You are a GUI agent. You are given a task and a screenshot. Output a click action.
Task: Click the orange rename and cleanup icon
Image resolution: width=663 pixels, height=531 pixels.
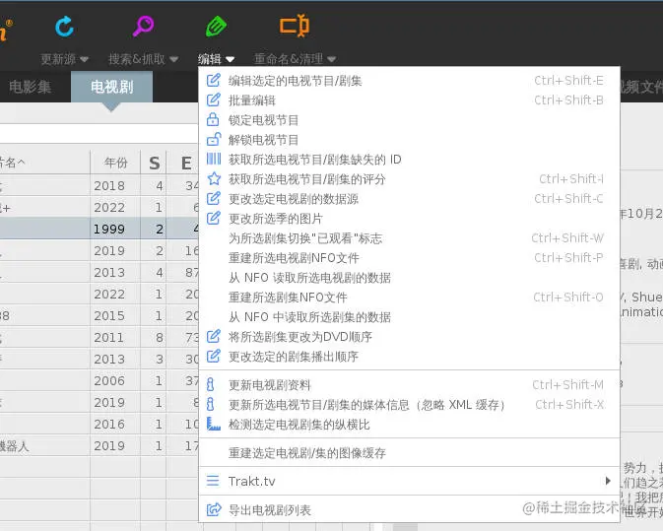click(295, 26)
